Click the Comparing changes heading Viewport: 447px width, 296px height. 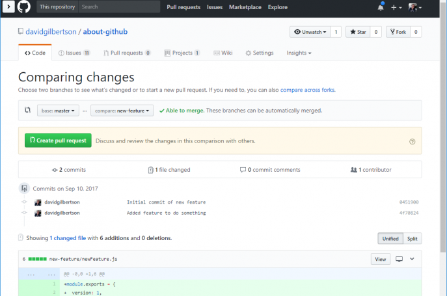[76, 77]
